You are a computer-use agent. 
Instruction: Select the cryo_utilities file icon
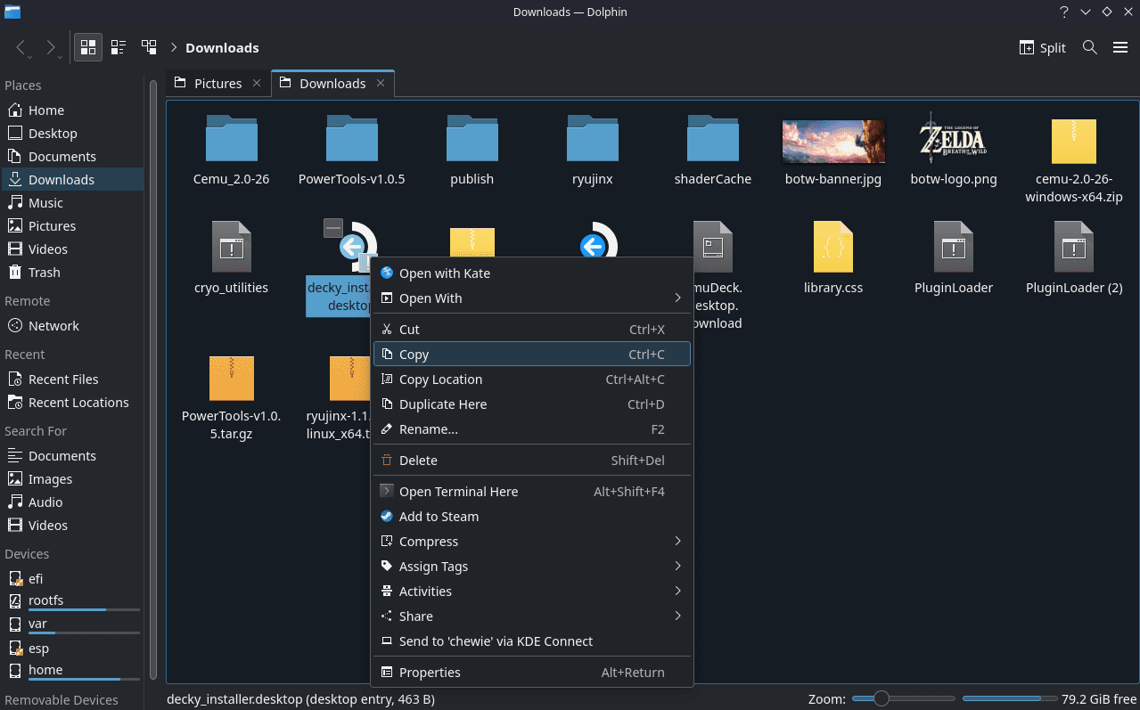(232, 247)
